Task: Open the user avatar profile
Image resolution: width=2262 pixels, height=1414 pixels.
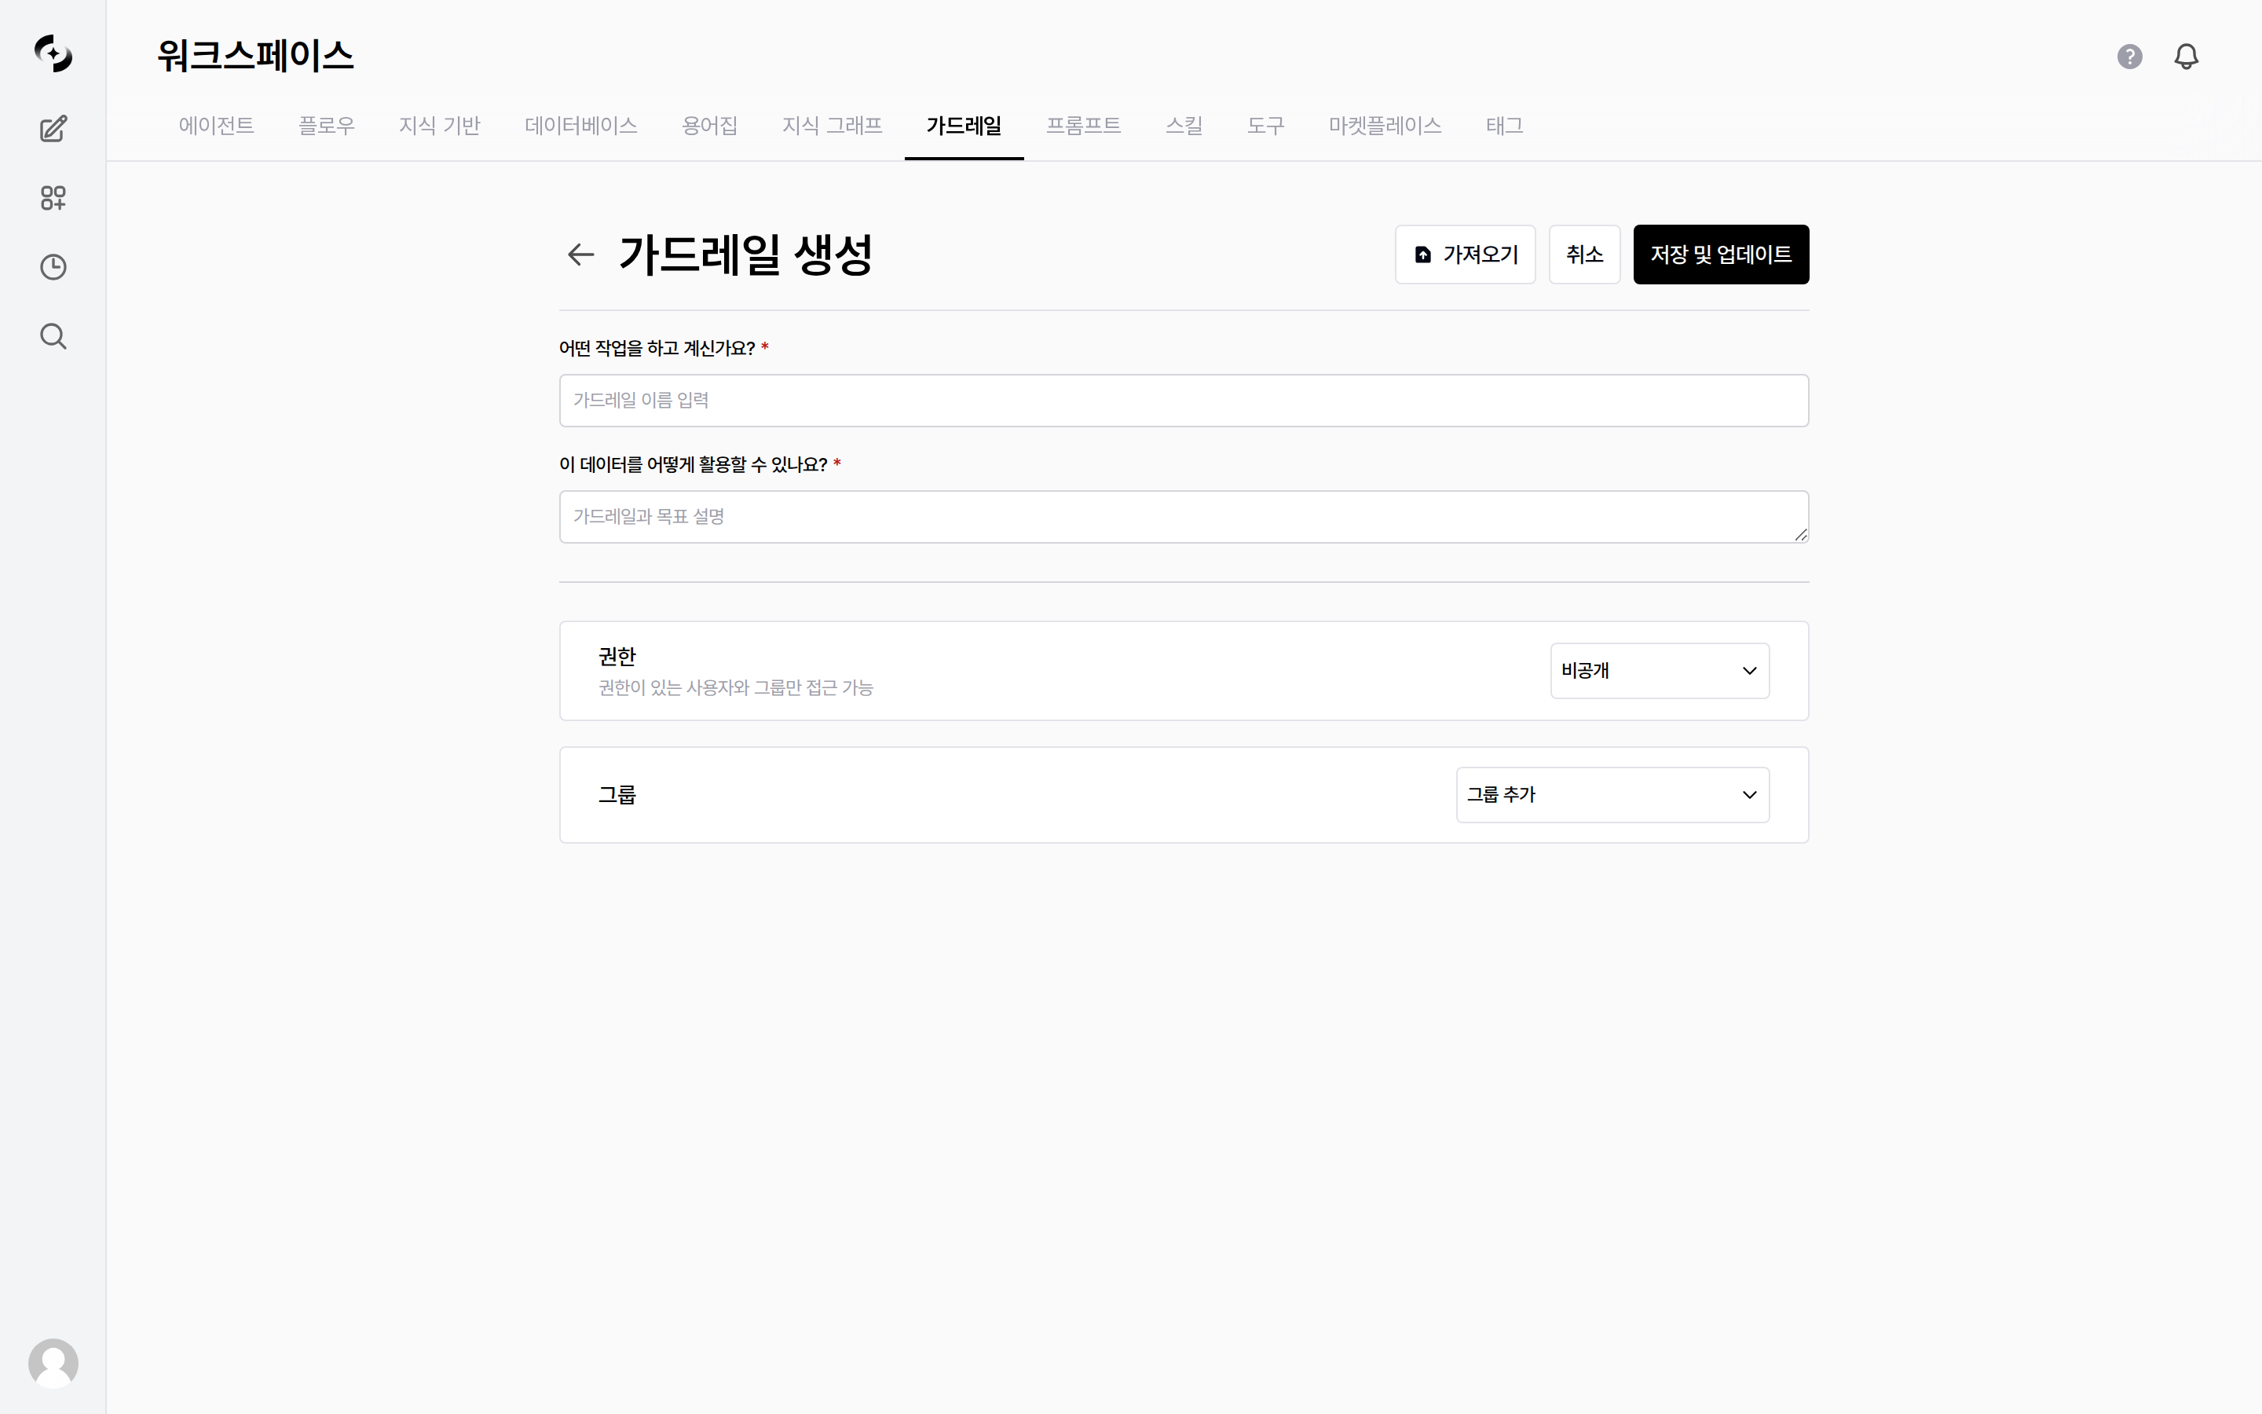Action: (53, 1363)
